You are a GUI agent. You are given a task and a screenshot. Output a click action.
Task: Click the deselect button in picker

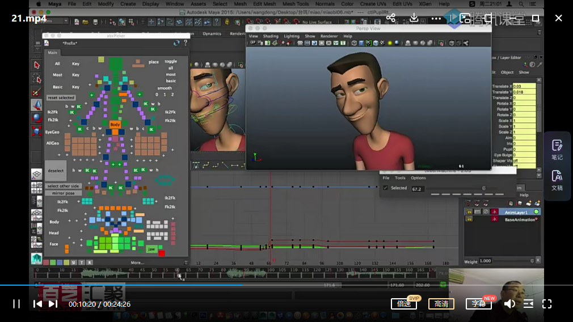point(56,171)
